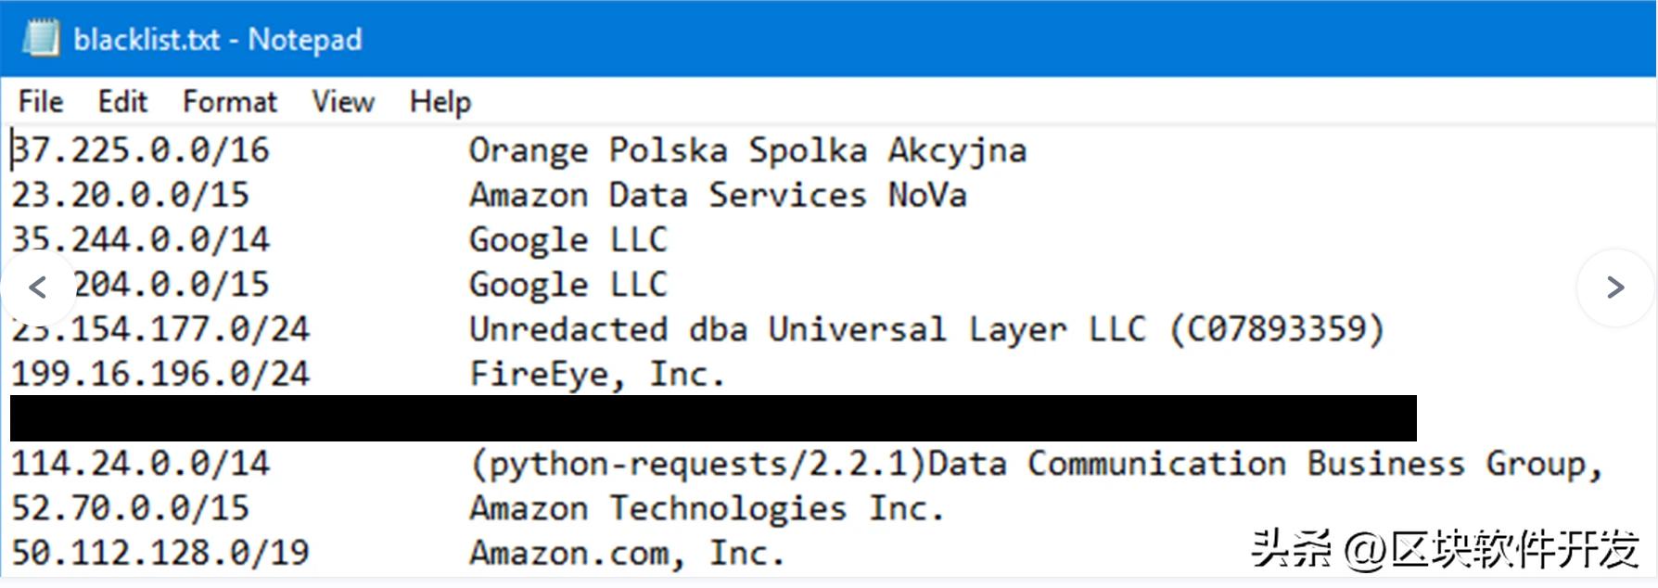Click the Unredacted dba Universal Layer LLC entry

coord(925,329)
